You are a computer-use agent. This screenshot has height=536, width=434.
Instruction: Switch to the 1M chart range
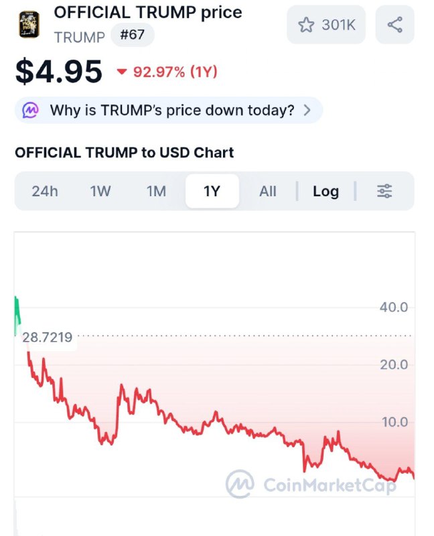[x=156, y=191]
